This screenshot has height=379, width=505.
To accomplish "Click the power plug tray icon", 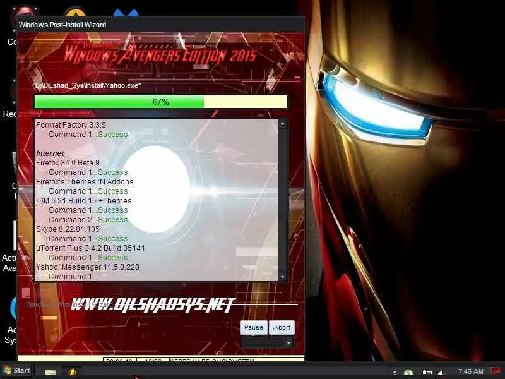I will point(427,372).
